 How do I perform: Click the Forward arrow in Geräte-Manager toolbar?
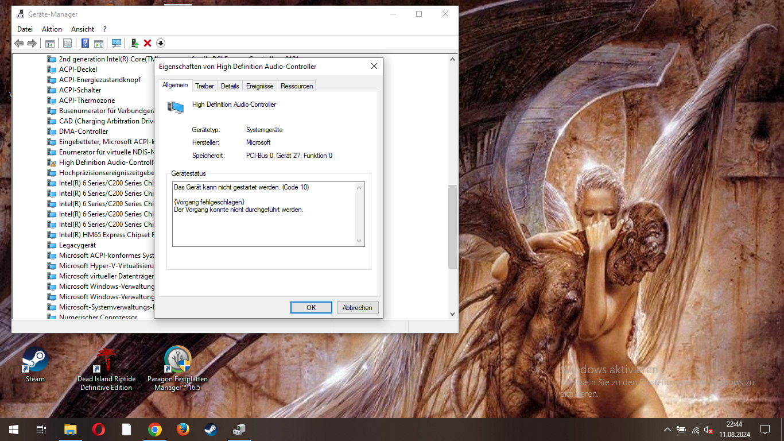32,43
